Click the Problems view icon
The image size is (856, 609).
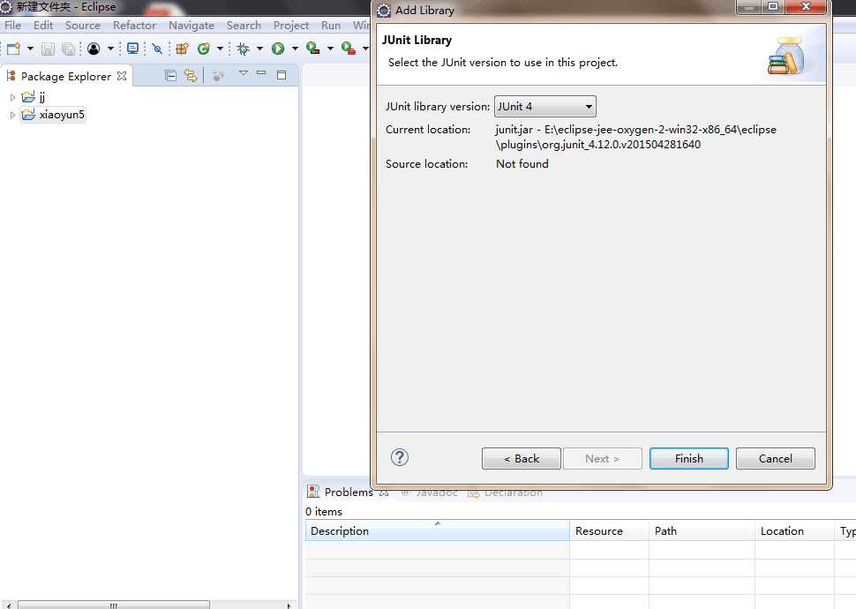(312, 492)
